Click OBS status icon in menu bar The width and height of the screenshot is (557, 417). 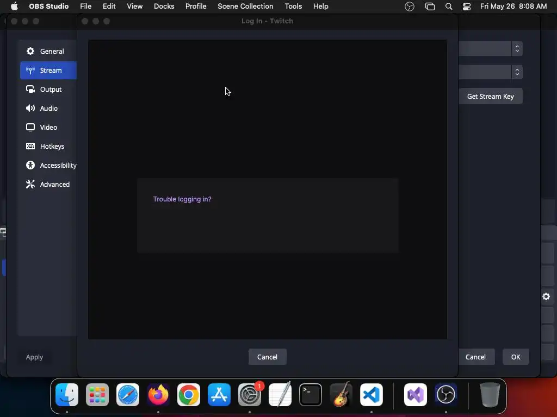[410, 7]
